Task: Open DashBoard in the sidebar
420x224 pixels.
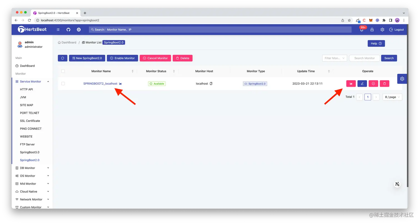Action: [27, 66]
